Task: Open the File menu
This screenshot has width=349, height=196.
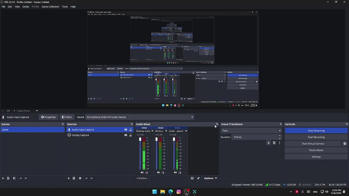Action: point(3,7)
